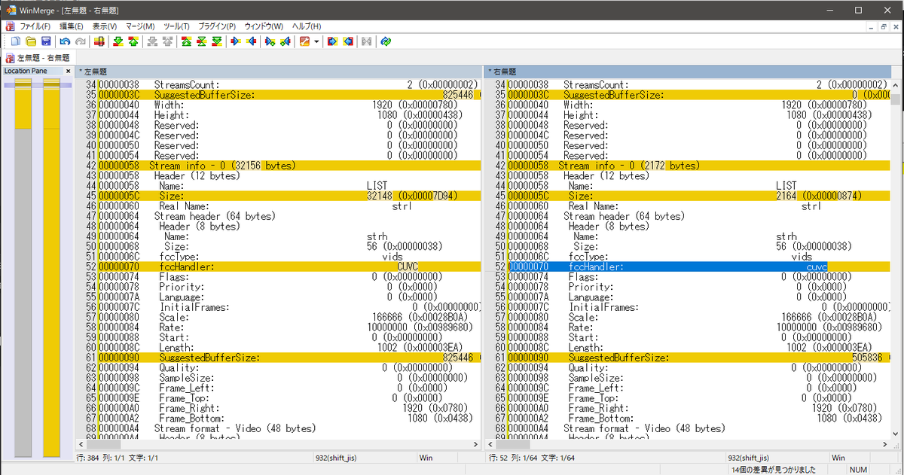The width and height of the screenshot is (904, 475).
Task: Click the right pane header 右無題
Action: (x=688, y=71)
